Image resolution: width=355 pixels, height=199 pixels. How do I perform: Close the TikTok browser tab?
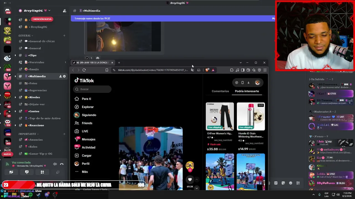[112, 63]
